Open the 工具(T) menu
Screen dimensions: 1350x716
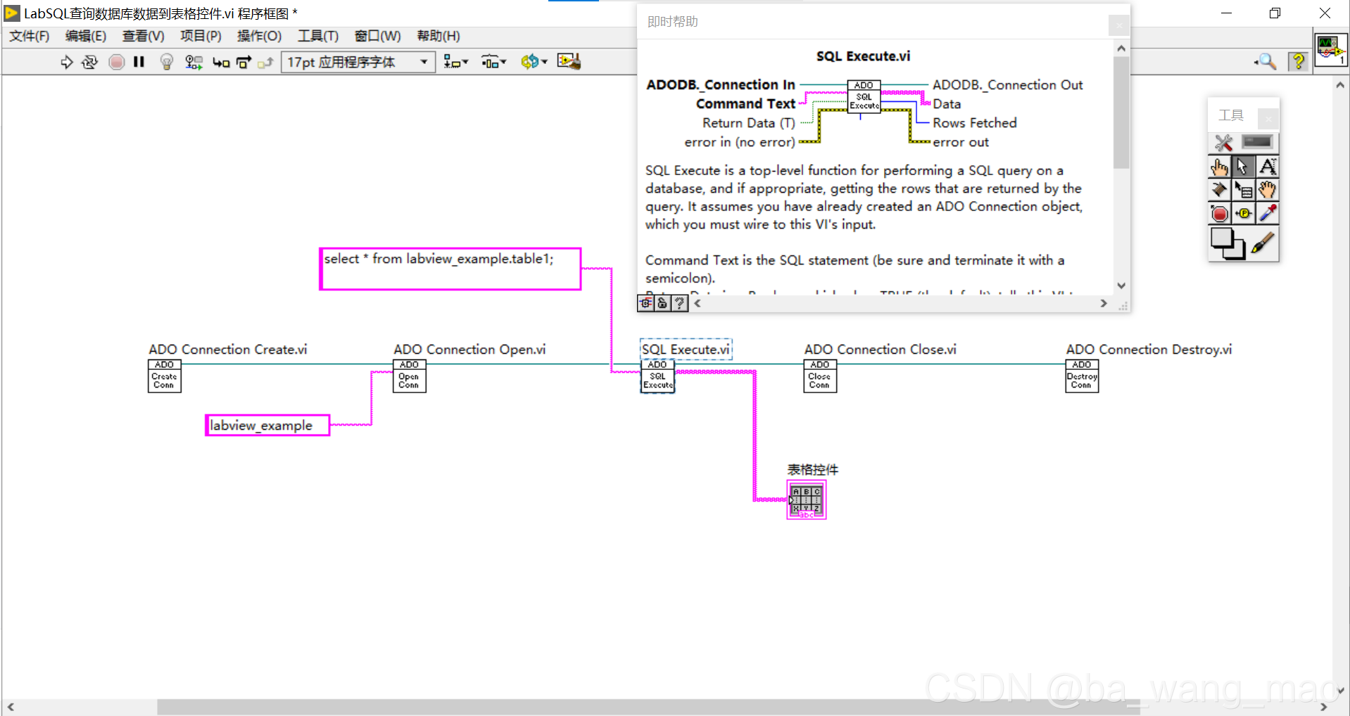pos(318,36)
